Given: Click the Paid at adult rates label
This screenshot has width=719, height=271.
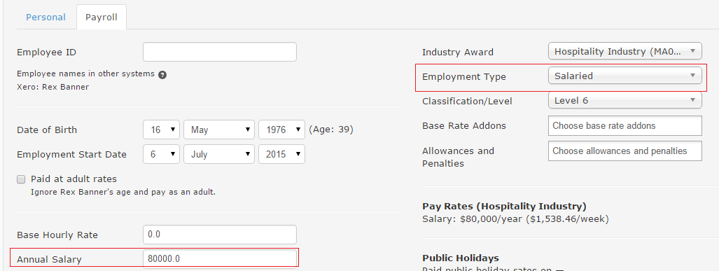Looking at the screenshot, I should (74, 179).
